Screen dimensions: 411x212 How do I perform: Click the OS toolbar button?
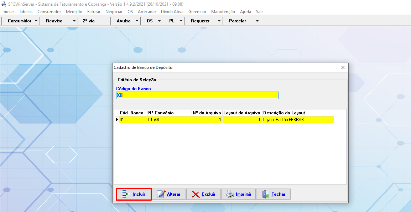pyautogui.click(x=150, y=21)
